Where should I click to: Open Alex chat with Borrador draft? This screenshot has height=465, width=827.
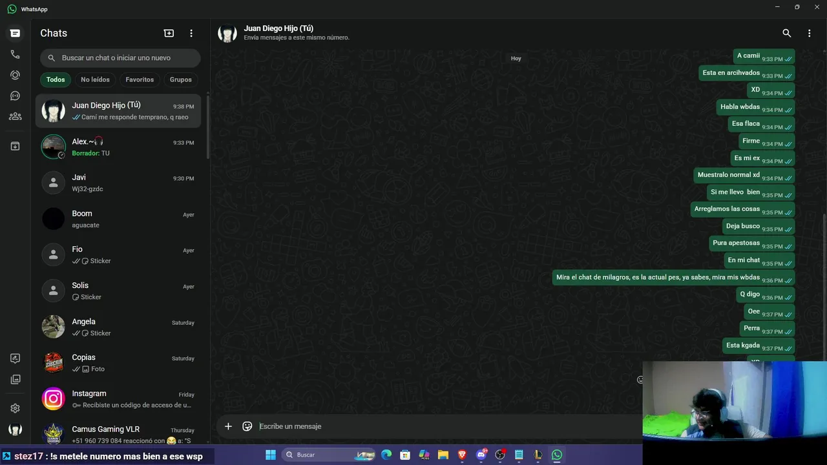coord(118,147)
